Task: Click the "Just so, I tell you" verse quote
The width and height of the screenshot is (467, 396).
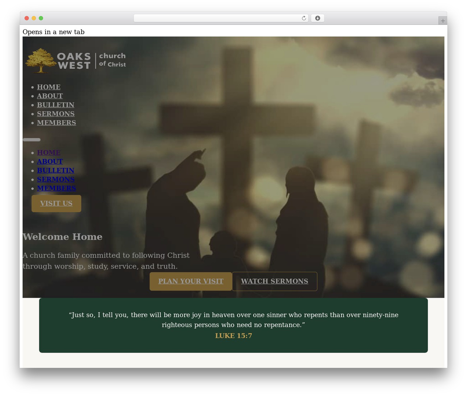Action: pyautogui.click(x=233, y=320)
